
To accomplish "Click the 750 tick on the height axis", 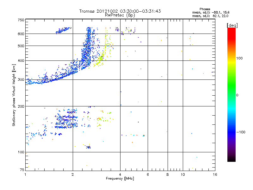I will tap(21, 20).
